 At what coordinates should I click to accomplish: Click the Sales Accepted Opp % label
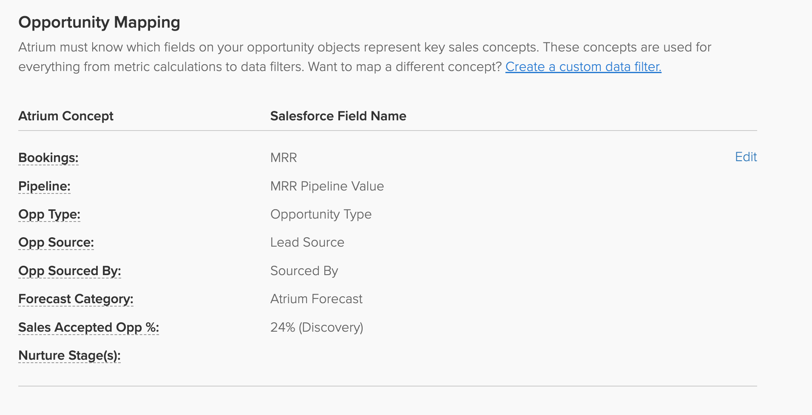pos(88,327)
